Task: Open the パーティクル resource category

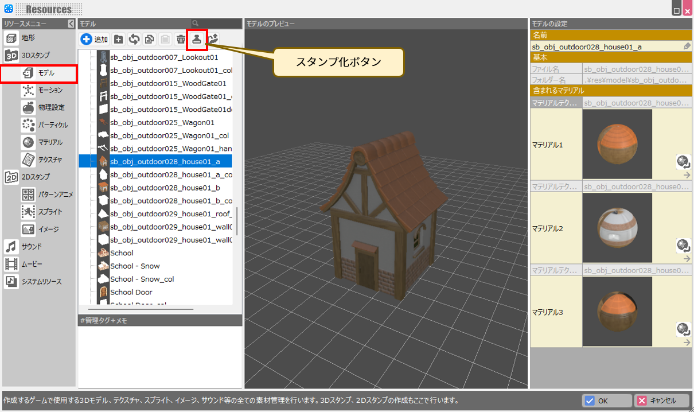Action: tap(53, 125)
